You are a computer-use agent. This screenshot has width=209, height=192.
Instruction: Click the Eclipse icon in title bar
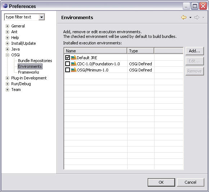click(x=5, y=6)
